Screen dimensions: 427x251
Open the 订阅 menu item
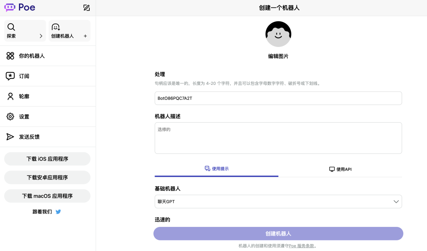(48, 76)
